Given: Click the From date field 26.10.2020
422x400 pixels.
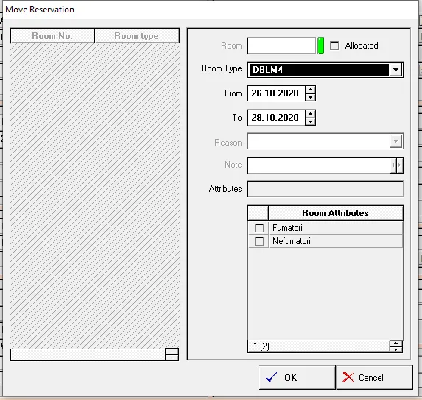Looking at the screenshot, I should [x=276, y=93].
